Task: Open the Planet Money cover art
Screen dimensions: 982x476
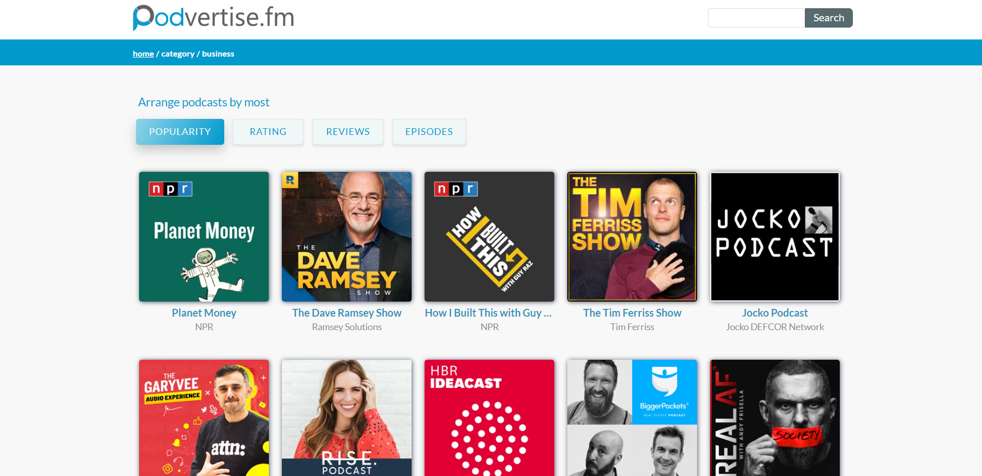Action: point(204,237)
